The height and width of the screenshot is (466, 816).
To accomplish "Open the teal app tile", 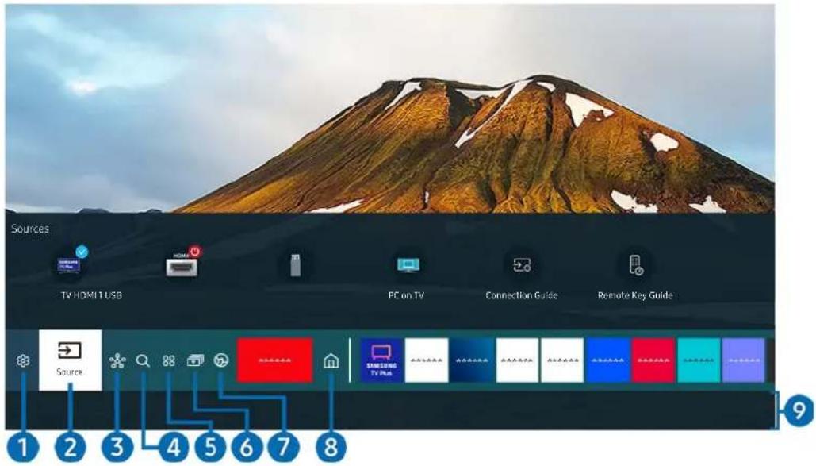I will coord(699,360).
